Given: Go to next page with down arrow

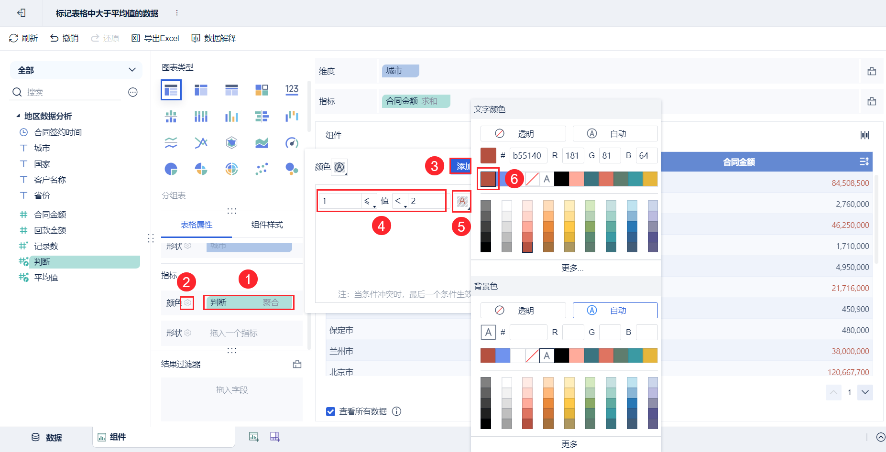Looking at the screenshot, I should tap(865, 392).
